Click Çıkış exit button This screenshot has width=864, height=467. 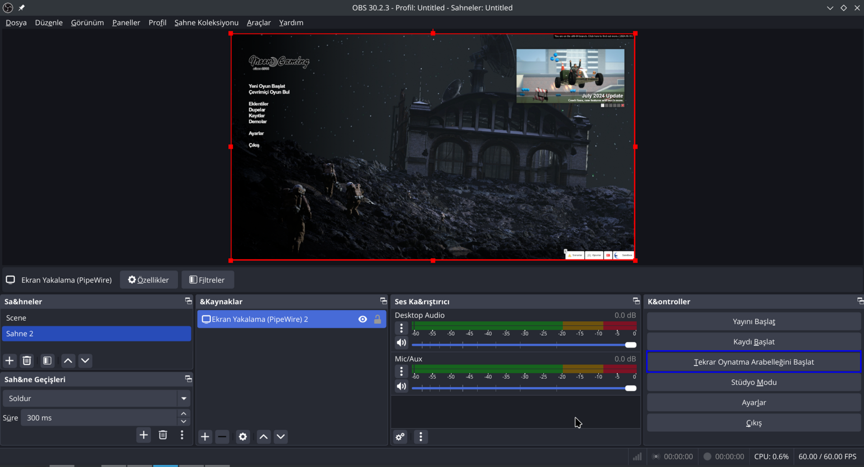coord(754,422)
